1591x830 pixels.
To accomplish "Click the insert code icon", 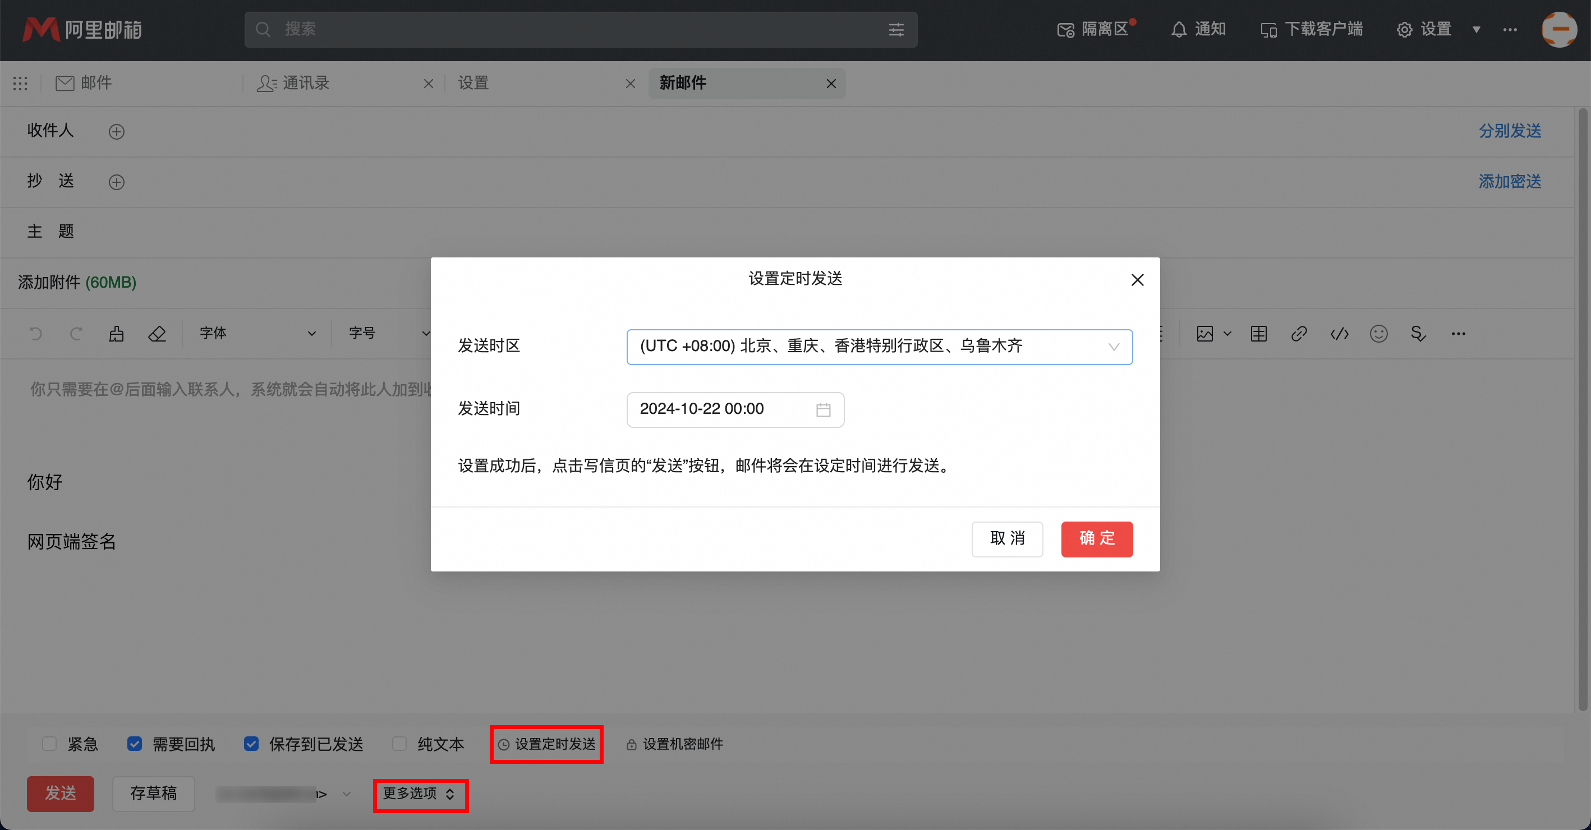I will click(1340, 334).
